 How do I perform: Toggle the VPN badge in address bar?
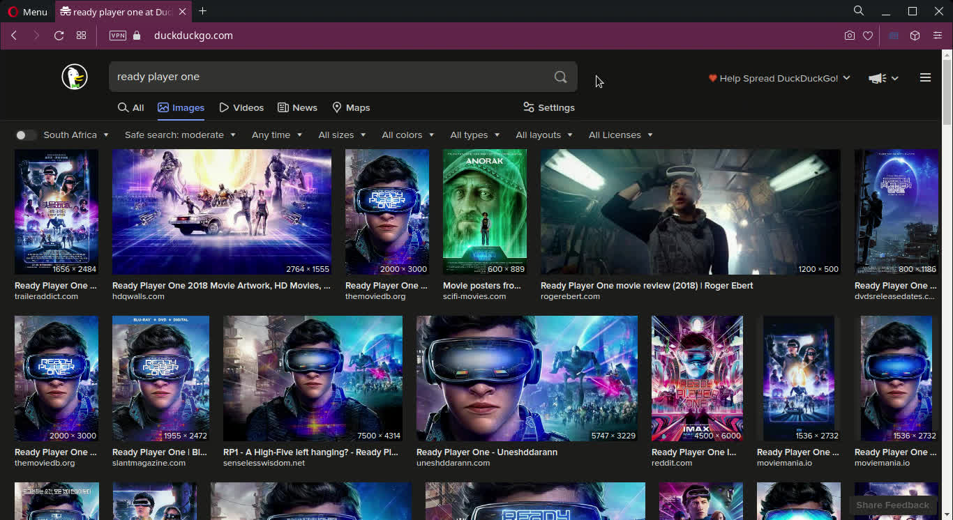(118, 36)
